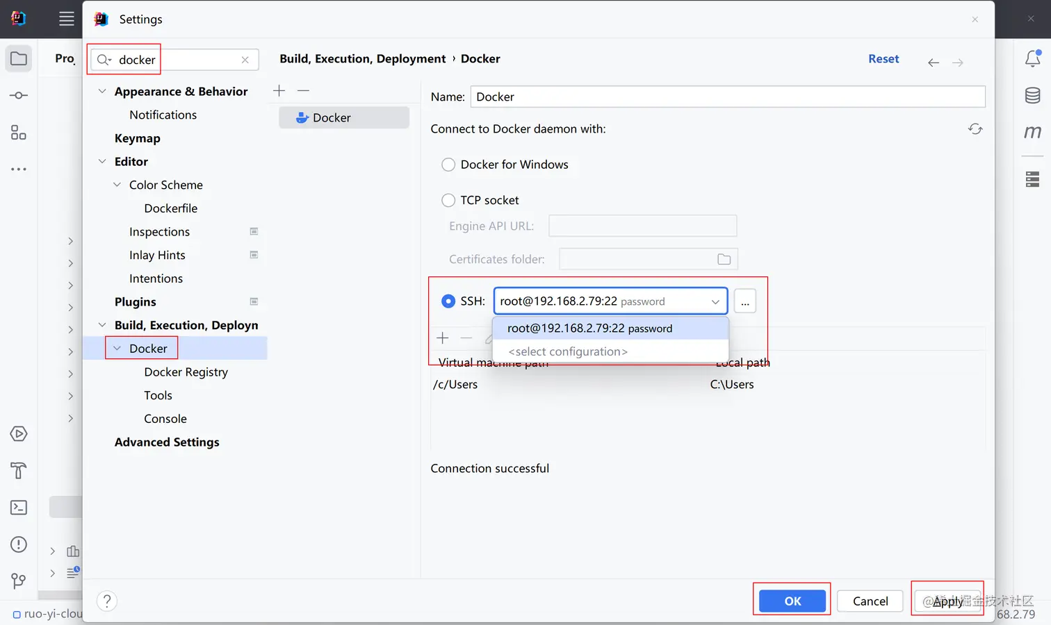Focus the docker settings search field

174,60
